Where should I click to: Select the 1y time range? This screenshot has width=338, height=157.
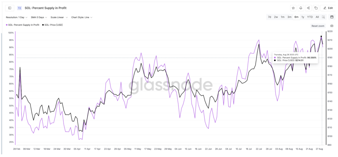[x=303, y=17]
